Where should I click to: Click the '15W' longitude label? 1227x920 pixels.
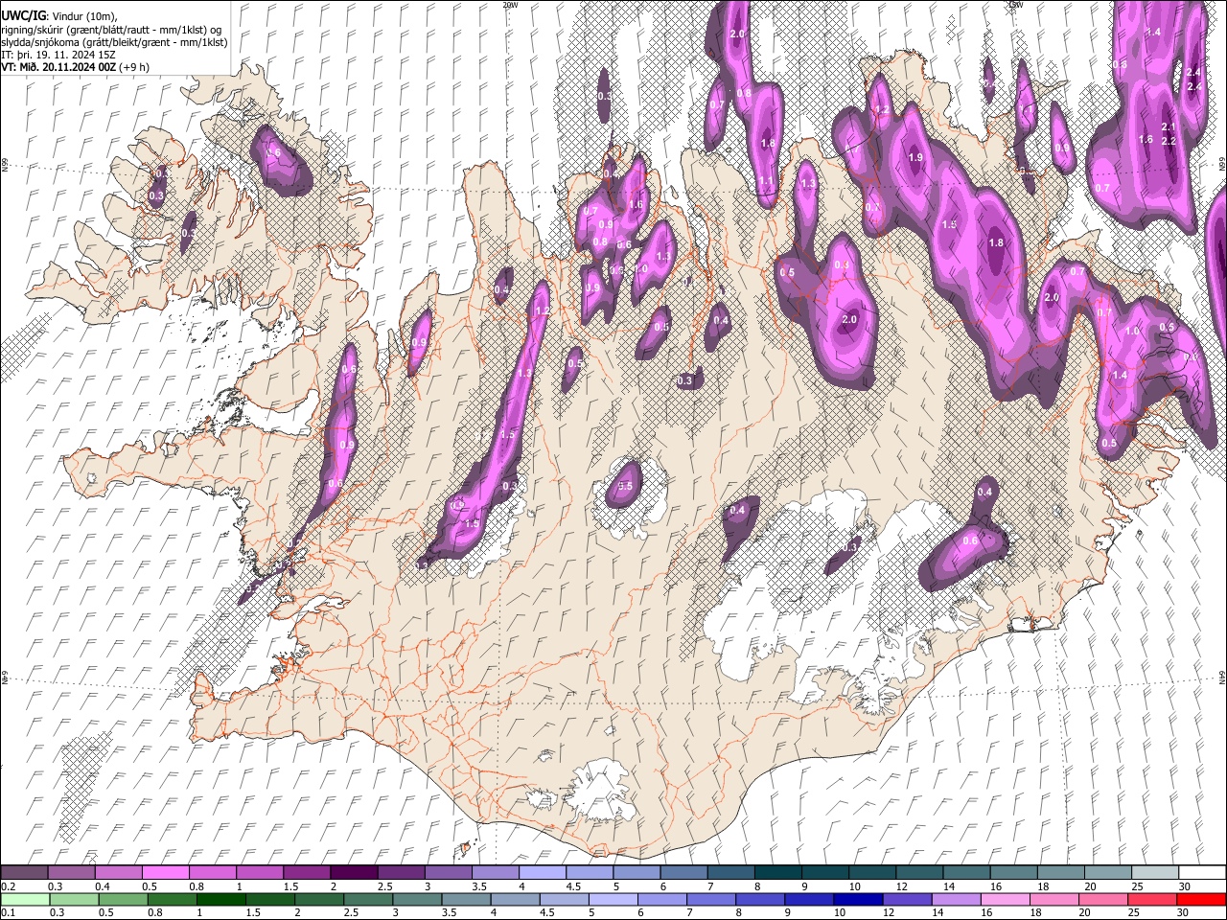(x=1015, y=5)
